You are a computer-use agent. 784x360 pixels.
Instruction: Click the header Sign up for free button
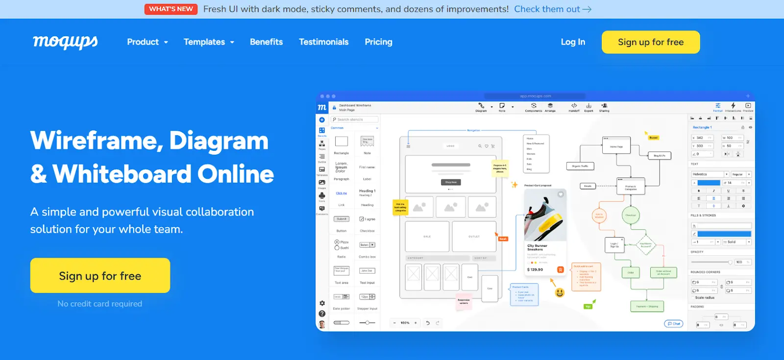point(651,42)
